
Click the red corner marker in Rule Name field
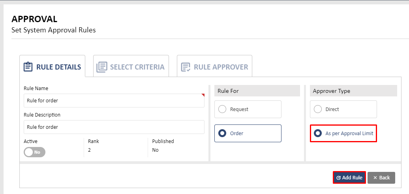click(203, 95)
